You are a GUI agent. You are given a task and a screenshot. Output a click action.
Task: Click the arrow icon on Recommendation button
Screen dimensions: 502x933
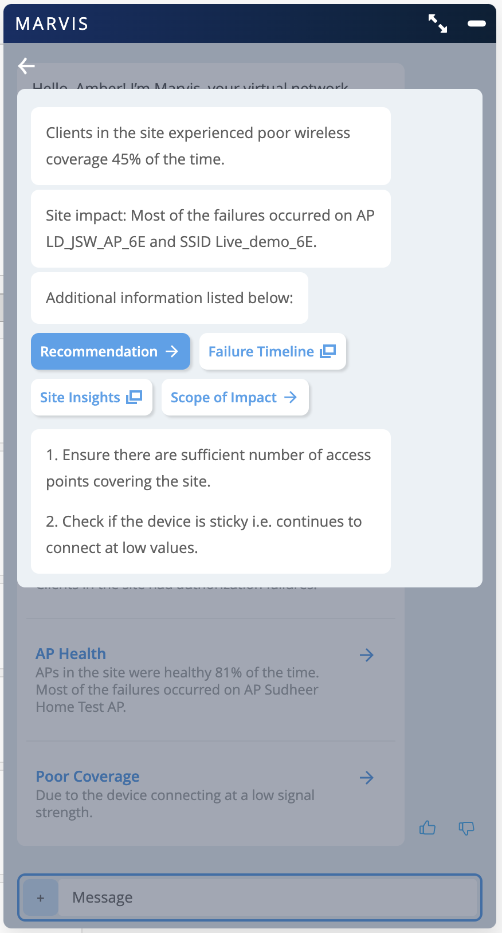tap(172, 351)
